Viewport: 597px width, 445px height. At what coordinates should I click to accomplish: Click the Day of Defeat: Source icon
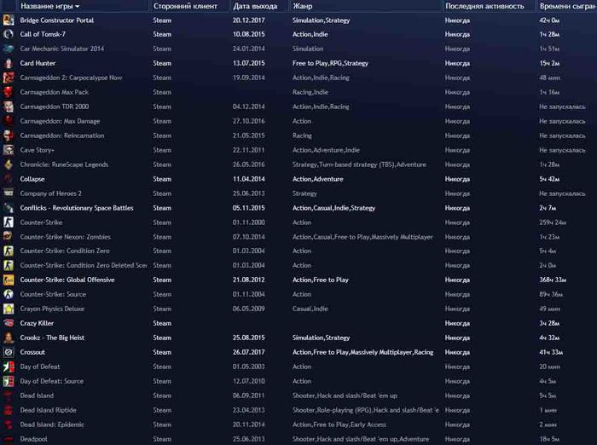tap(9, 381)
